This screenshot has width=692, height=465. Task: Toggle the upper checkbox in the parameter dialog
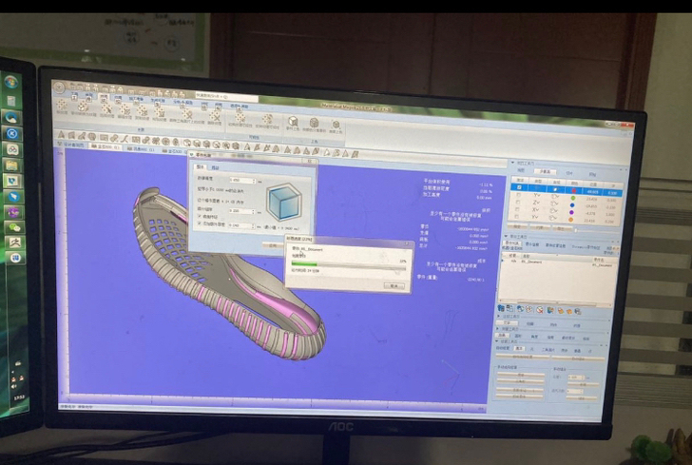(x=200, y=217)
